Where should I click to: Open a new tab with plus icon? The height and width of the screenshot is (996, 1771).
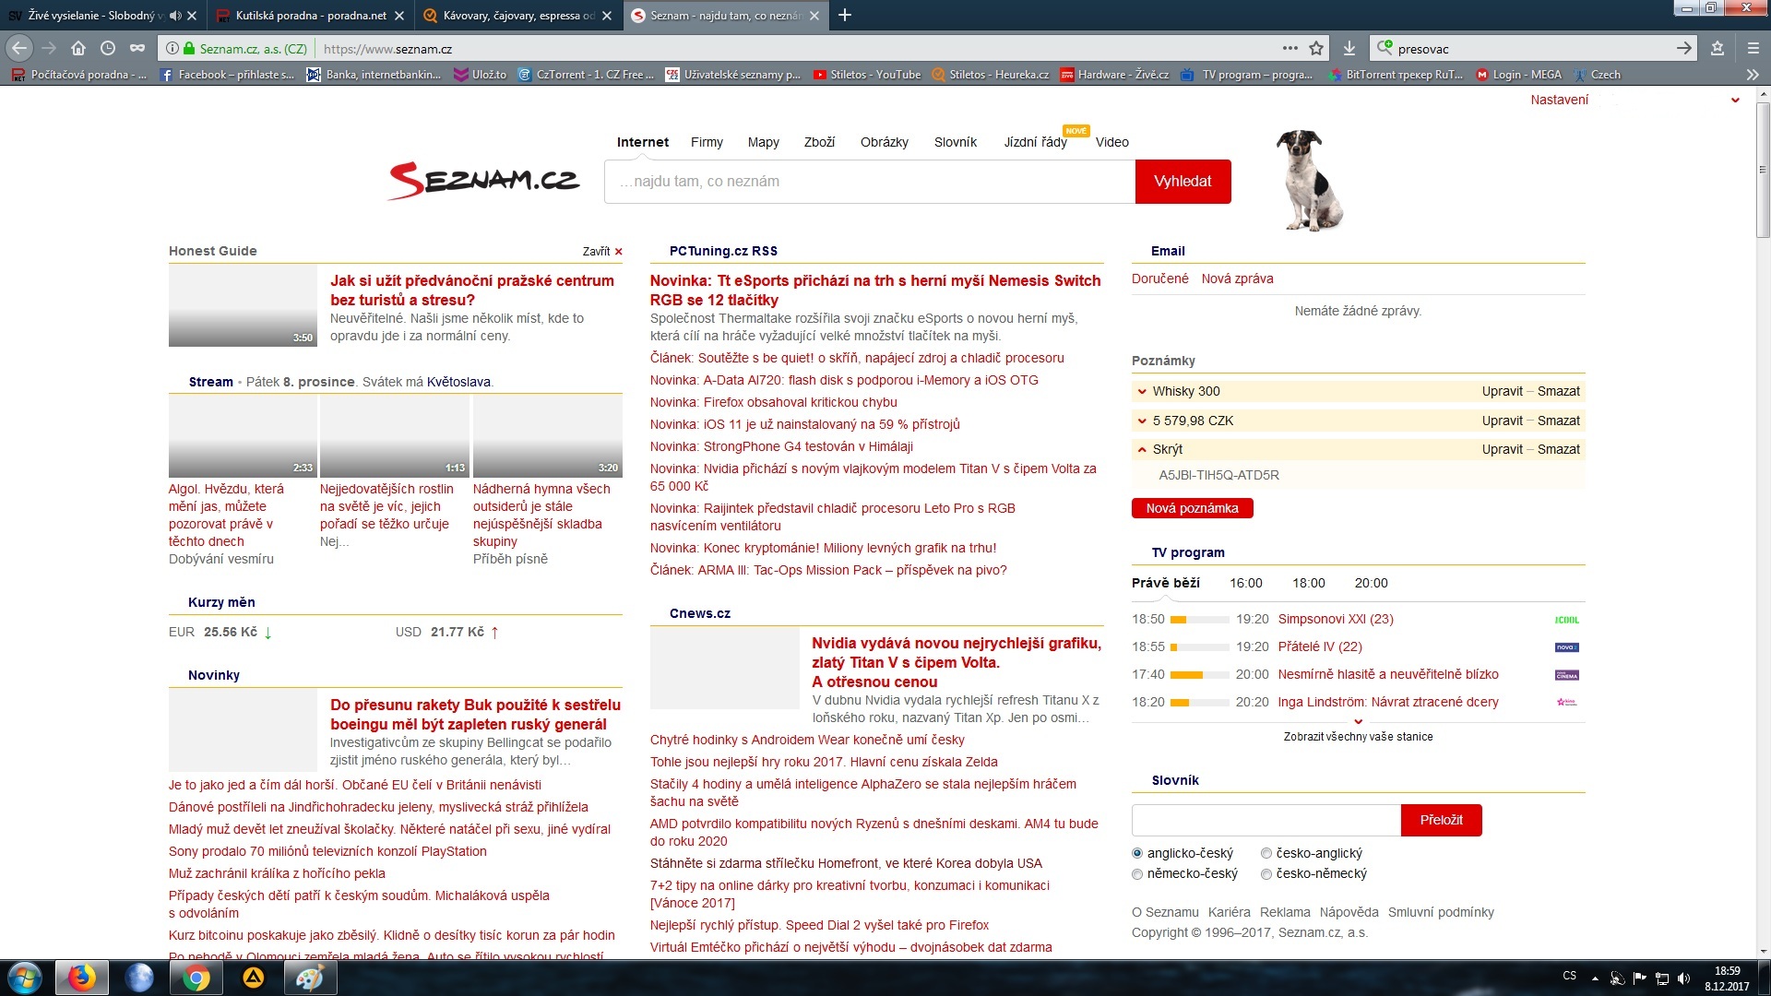(845, 16)
